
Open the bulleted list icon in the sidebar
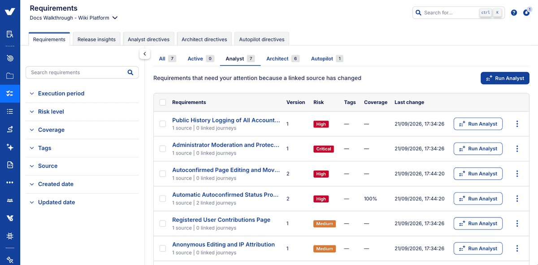tap(10, 111)
